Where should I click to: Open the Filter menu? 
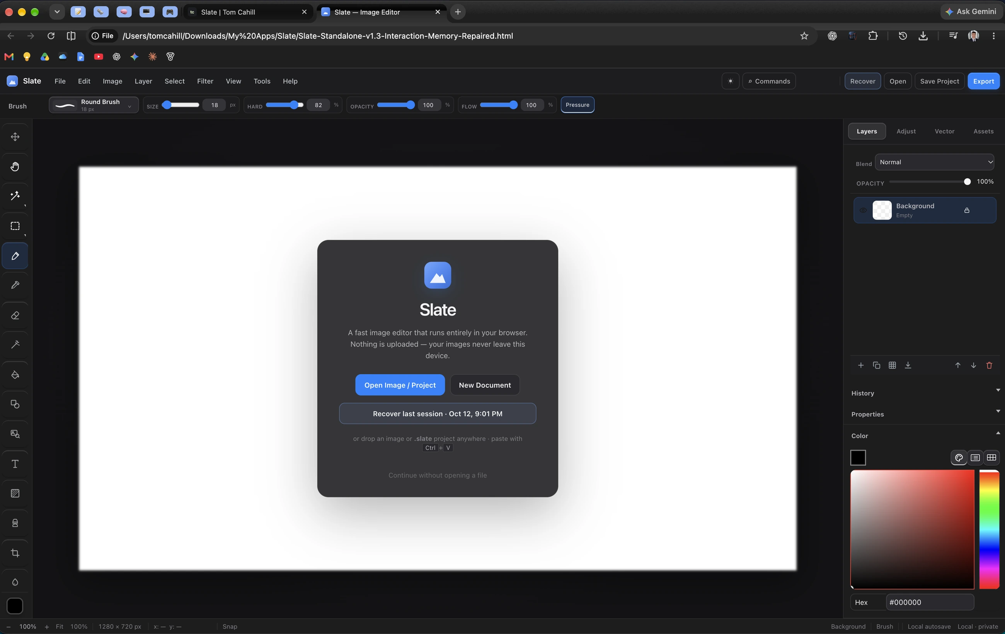click(205, 81)
